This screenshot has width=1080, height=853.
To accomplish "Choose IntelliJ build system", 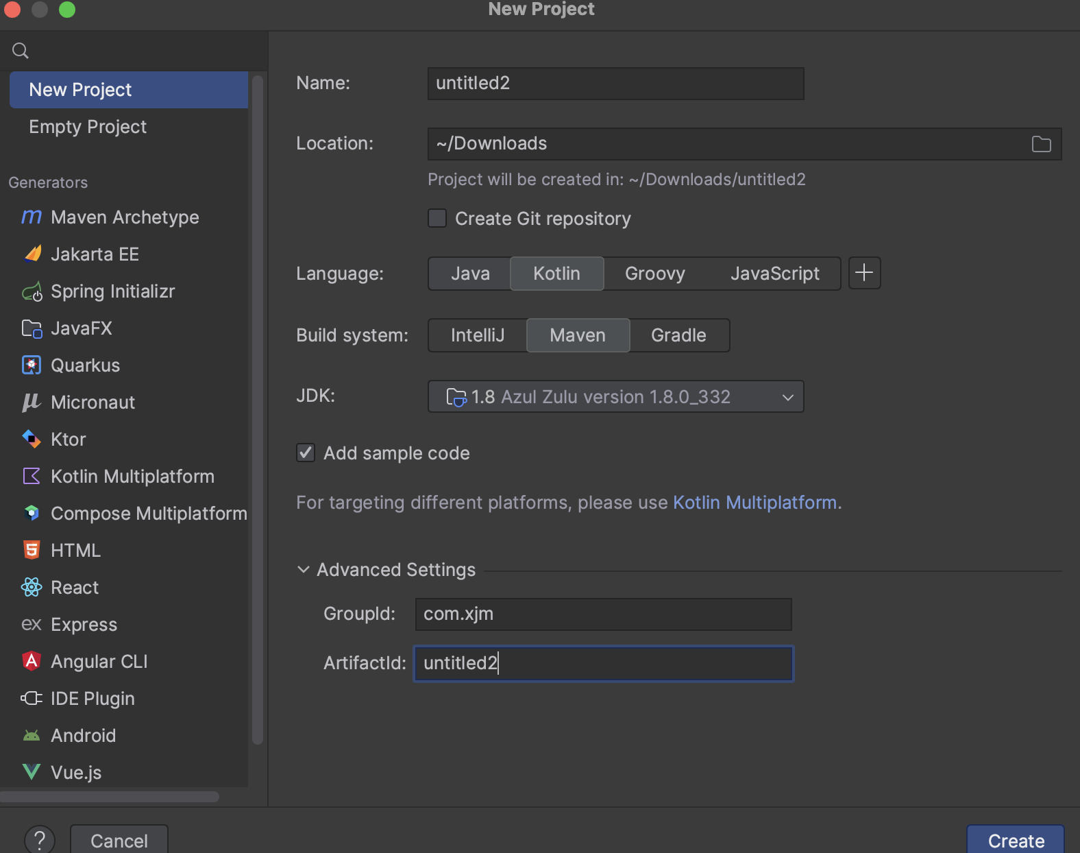I will click(x=478, y=335).
